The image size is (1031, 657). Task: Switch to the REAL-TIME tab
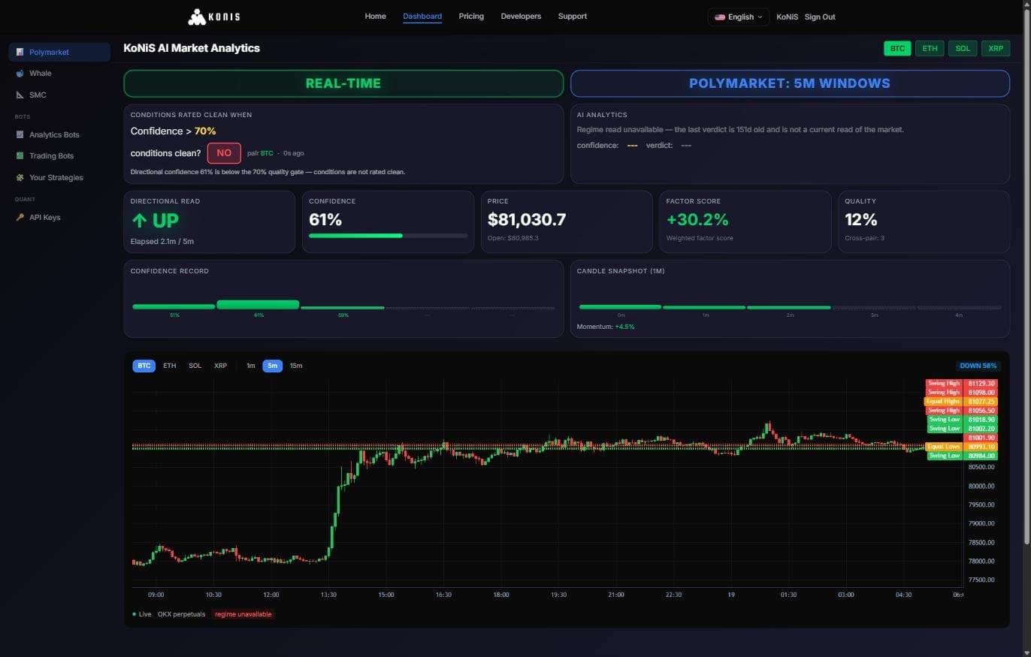343,83
